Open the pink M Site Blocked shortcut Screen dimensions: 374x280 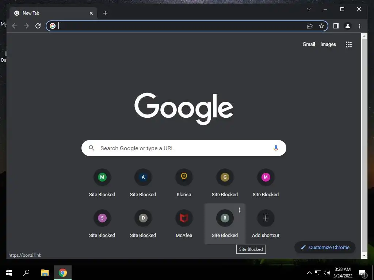click(266, 183)
